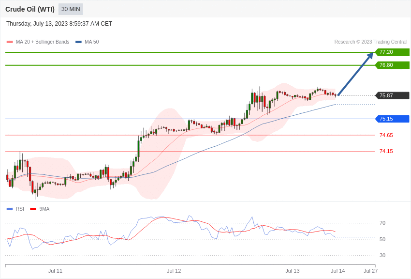Click the pink MA 20 legend swatch
The width and height of the screenshot is (411, 279).
(x=10, y=42)
